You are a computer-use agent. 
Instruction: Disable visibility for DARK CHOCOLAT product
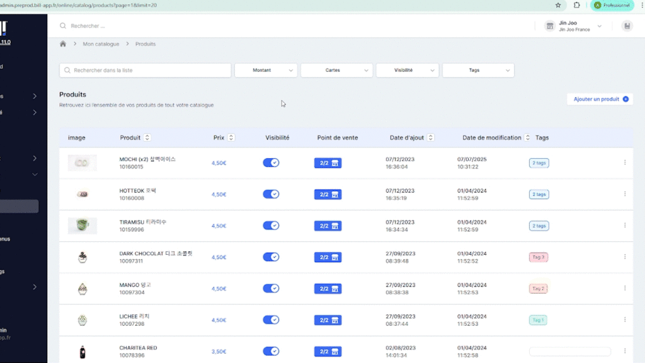pyautogui.click(x=271, y=257)
